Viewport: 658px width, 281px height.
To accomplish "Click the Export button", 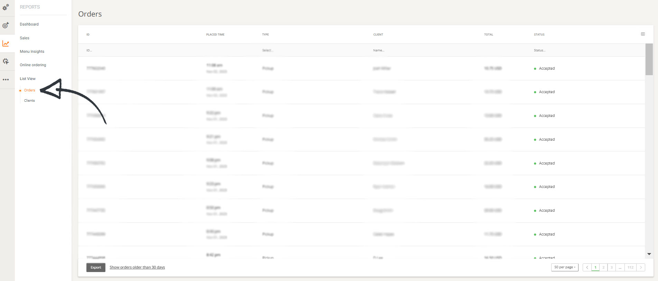I will pyautogui.click(x=96, y=268).
